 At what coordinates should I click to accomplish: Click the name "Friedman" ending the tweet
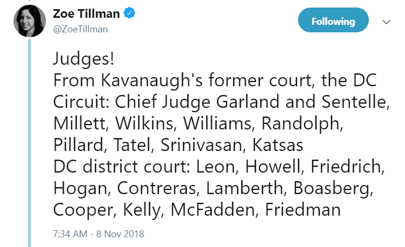click(x=303, y=210)
